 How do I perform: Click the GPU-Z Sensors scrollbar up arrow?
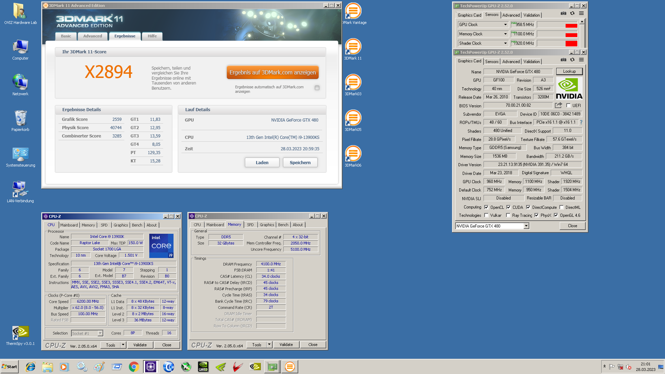[582, 21]
